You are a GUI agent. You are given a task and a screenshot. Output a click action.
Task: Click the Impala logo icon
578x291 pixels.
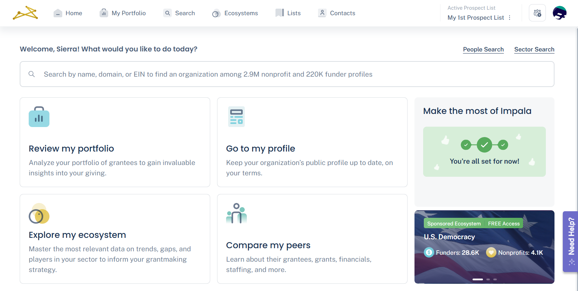click(25, 13)
